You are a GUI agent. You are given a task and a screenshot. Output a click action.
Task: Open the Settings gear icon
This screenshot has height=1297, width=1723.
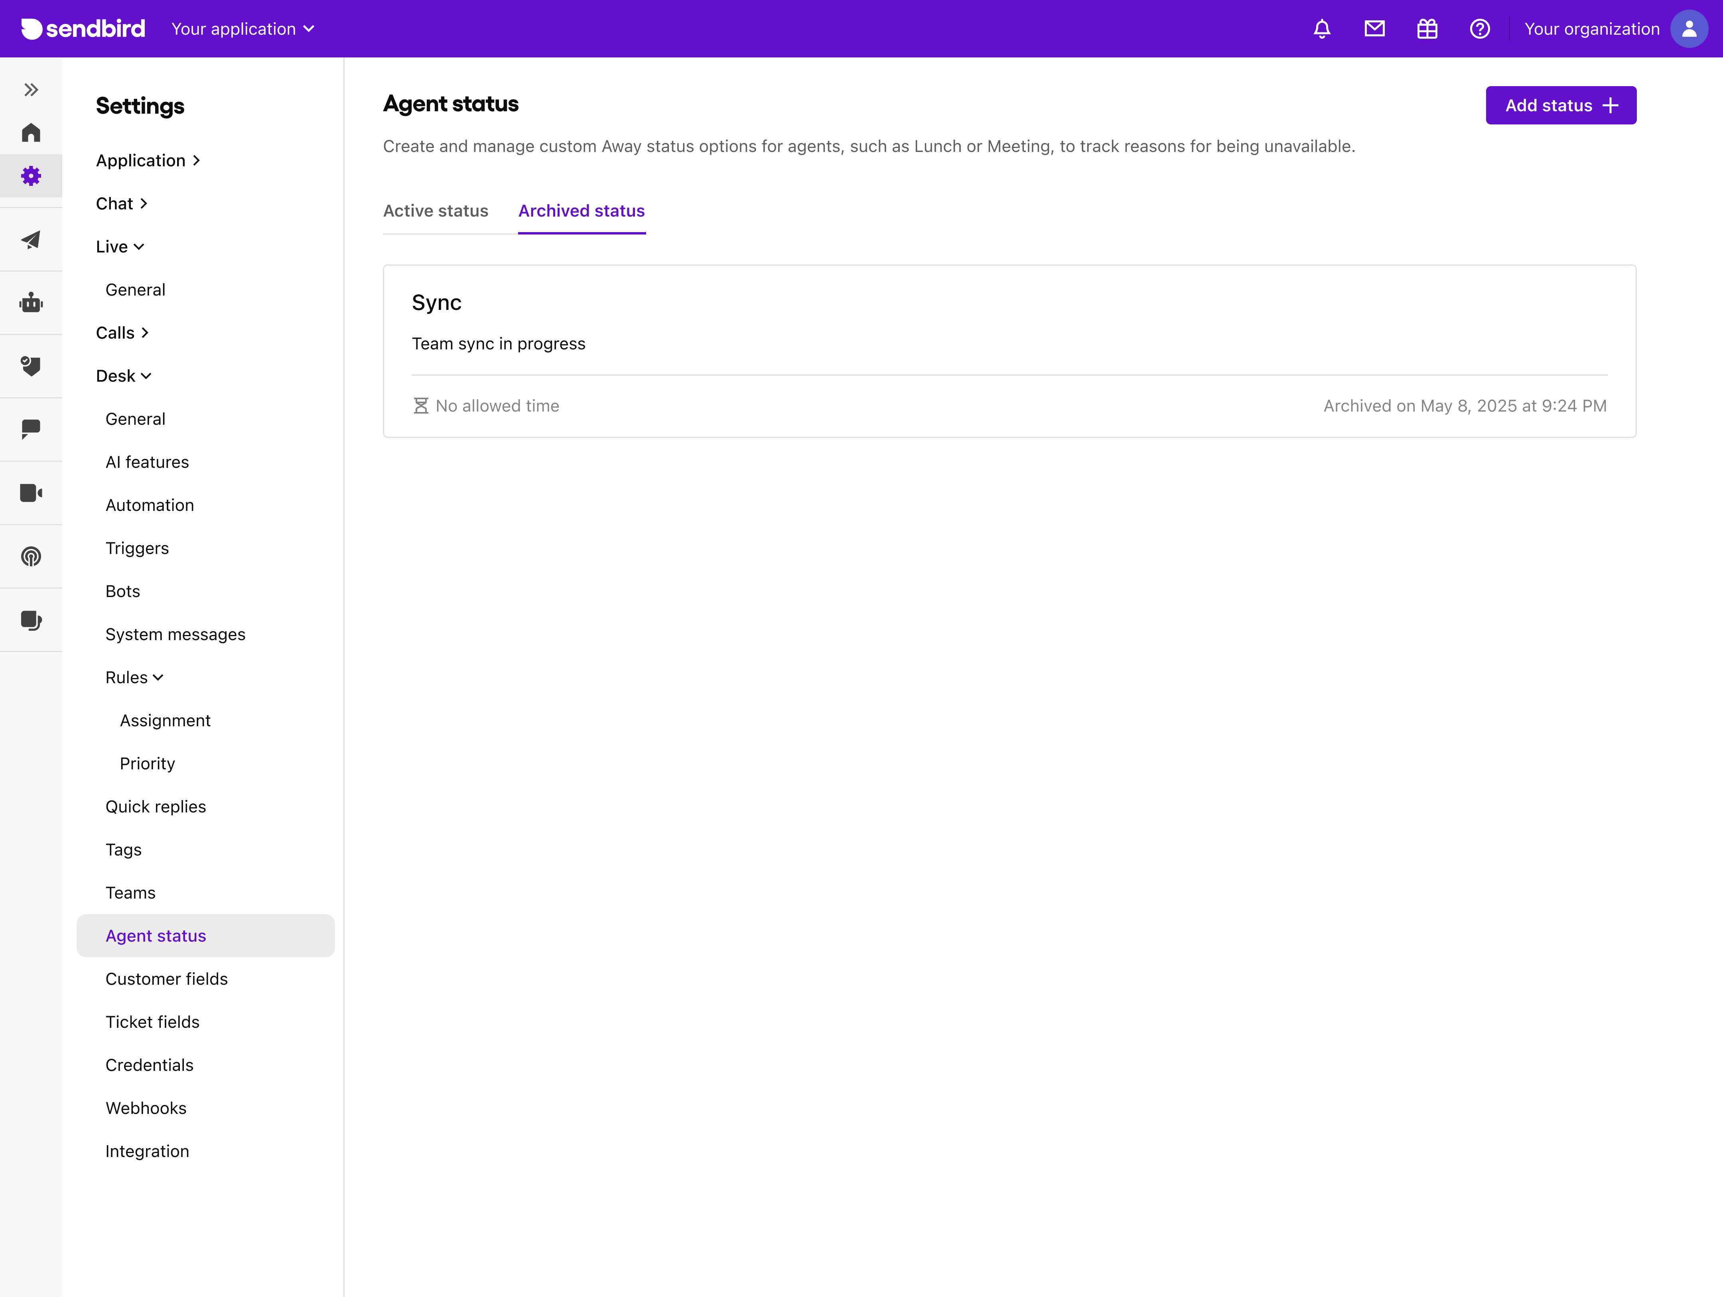coord(31,176)
